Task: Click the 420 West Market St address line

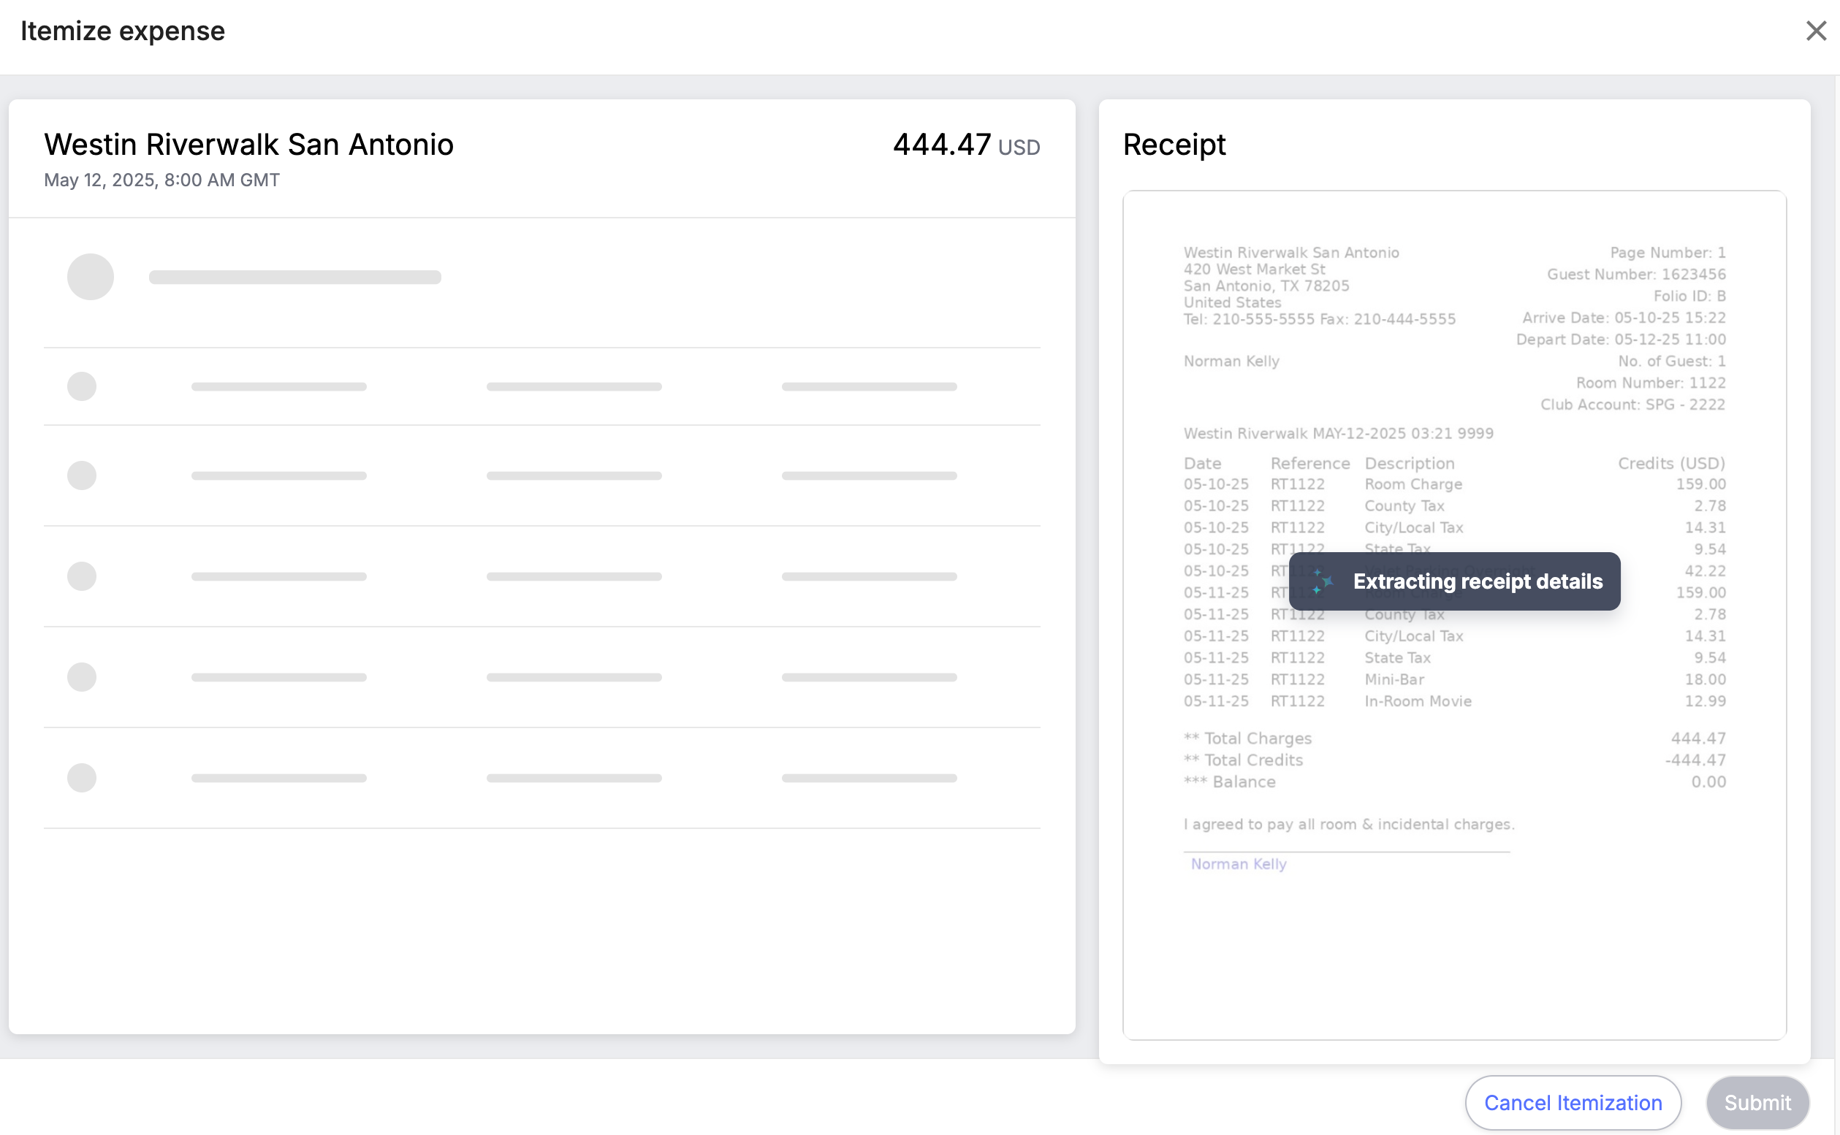Action: (1254, 269)
